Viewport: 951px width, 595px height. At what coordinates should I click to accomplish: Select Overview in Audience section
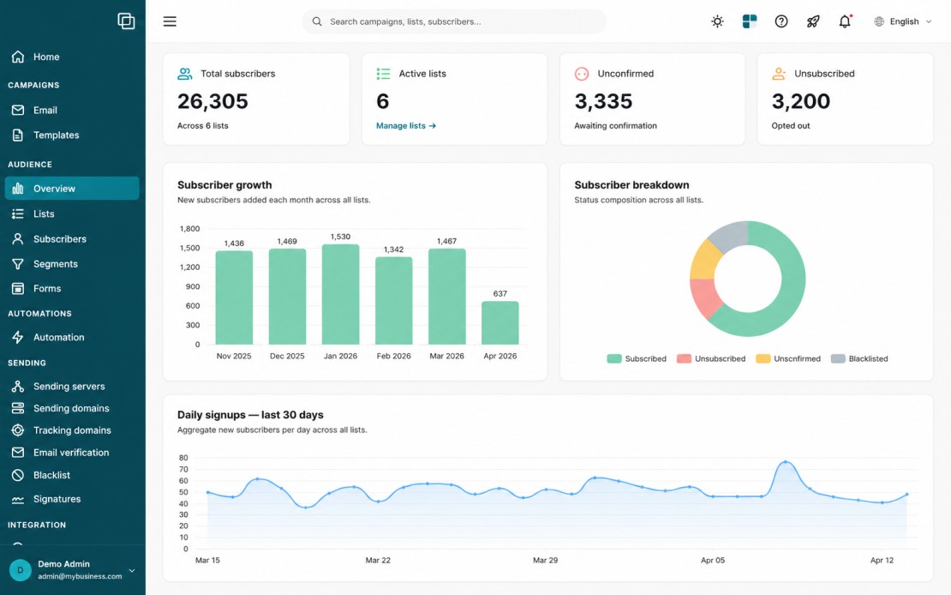coord(72,189)
